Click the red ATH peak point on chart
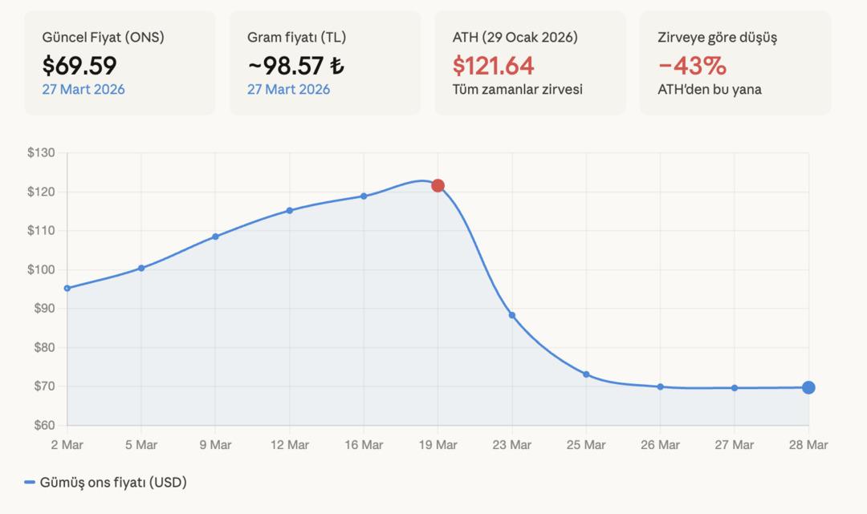This screenshot has width=867, height=514. coord(438,185)
